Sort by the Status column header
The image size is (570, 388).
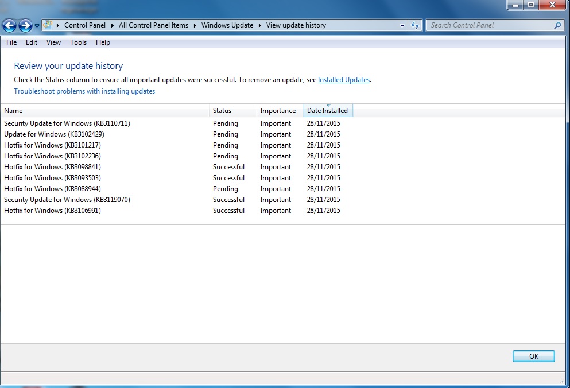point(233,111)
